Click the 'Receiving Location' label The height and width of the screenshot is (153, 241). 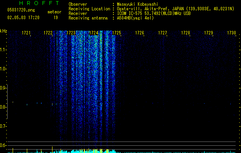89,9
